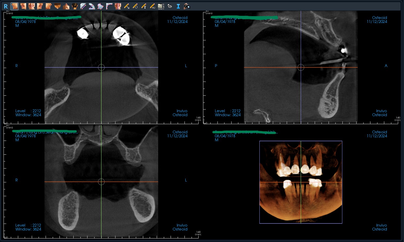The height and width of the screenshot is (242, 404).
Task: Select the arrow annotation pencil tool
Action: tap(127, 6)
